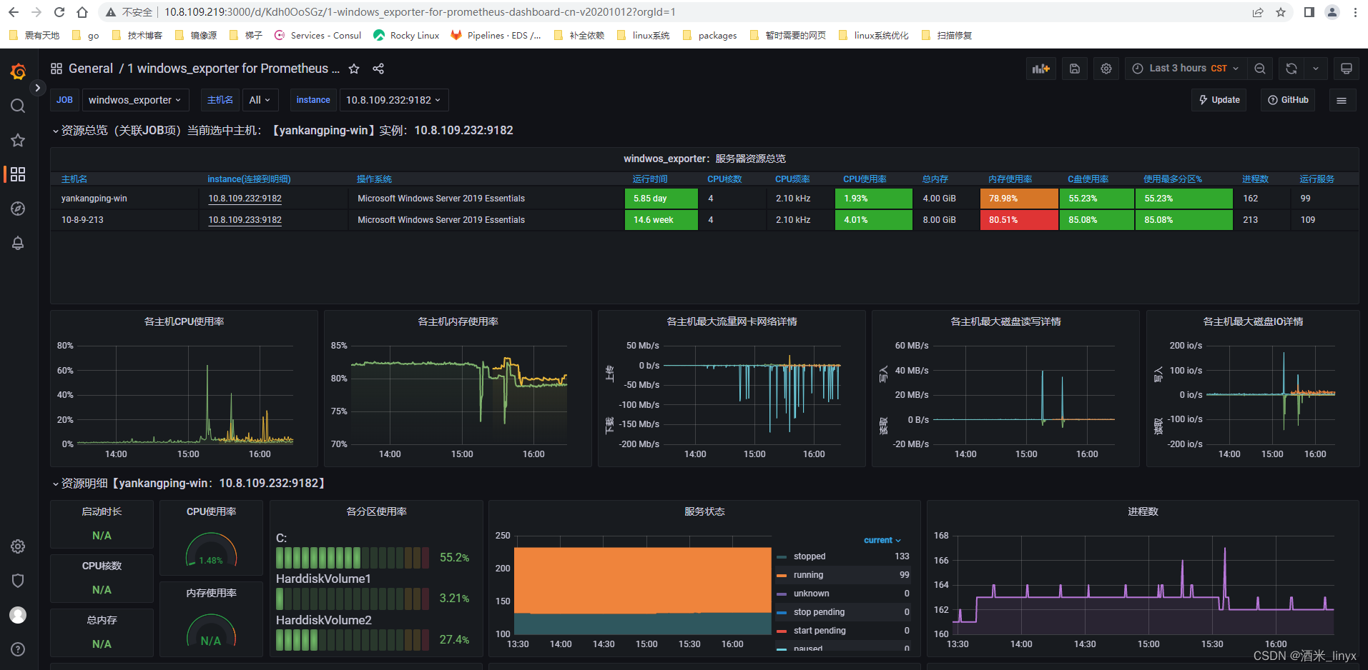The width and height of the screenshot is (1368, 670).
Task: Open the 主机名 variable dropdown showing All
Action: pos(260,100)
